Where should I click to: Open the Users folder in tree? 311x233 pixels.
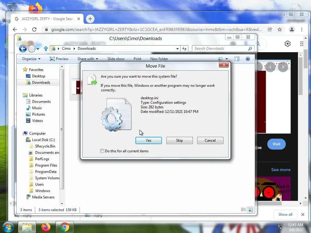coord(39,184)
